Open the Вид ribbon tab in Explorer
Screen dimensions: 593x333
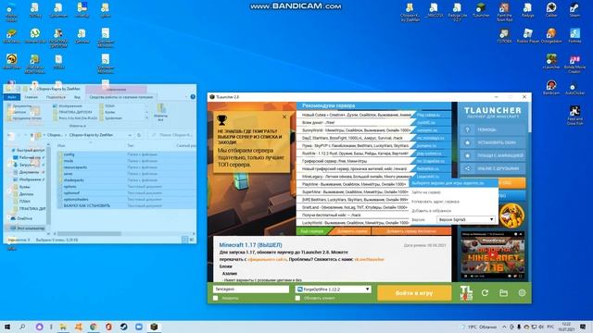coord(77,97)
